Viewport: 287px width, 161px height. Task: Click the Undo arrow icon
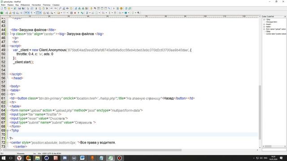pos(52,8)
